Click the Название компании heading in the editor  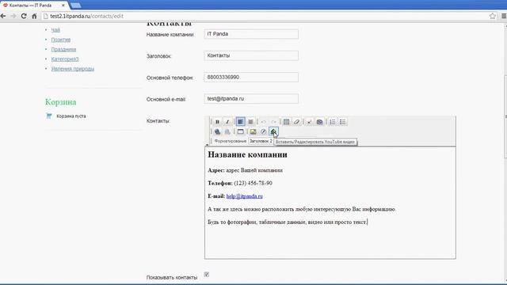click(x=247, y=154)
